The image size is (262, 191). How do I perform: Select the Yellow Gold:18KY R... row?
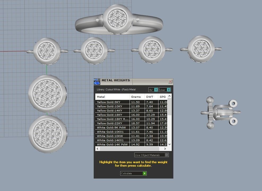(131, 119)
